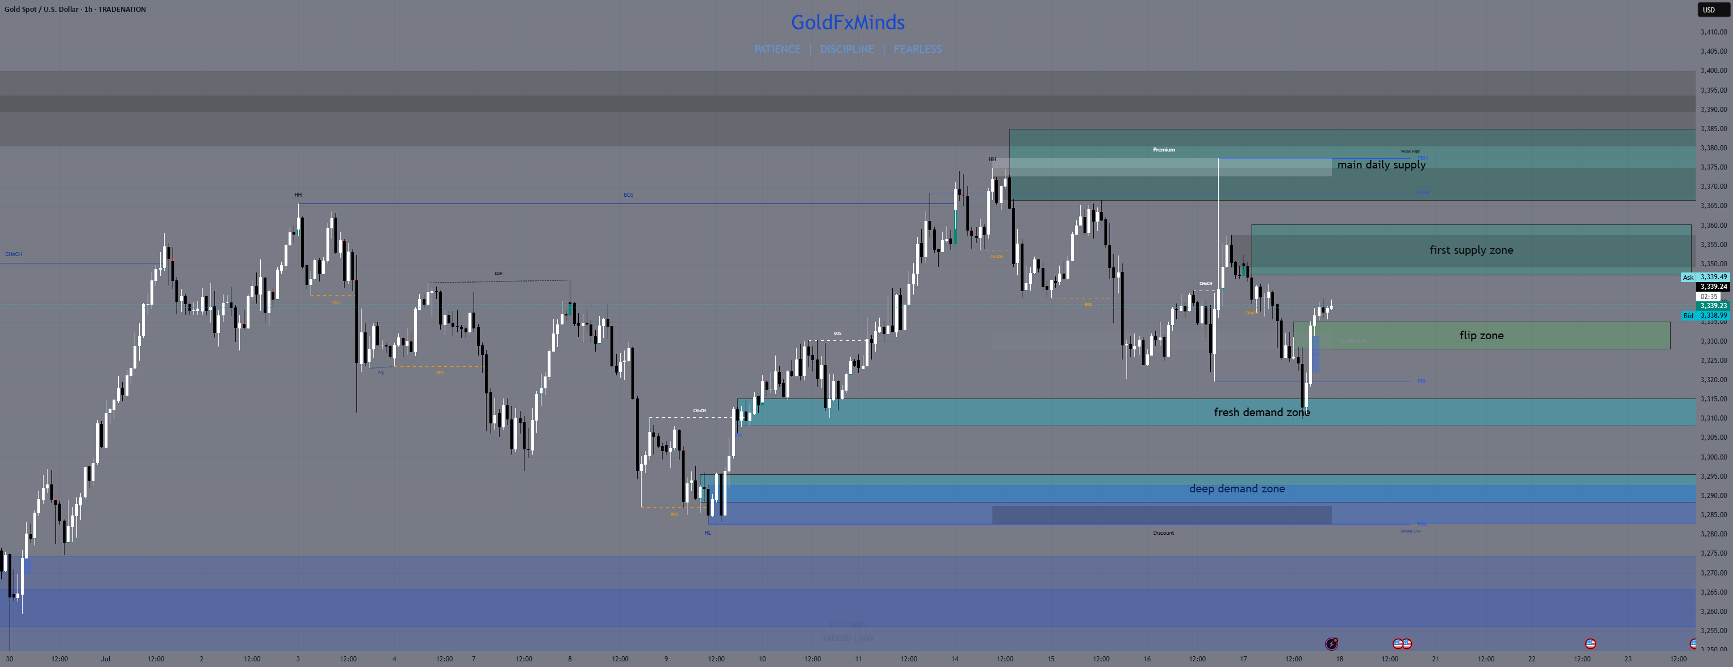Click the GoldFxMinds title text
This screenshot has height=667, width=1733.
click(848, 22)
